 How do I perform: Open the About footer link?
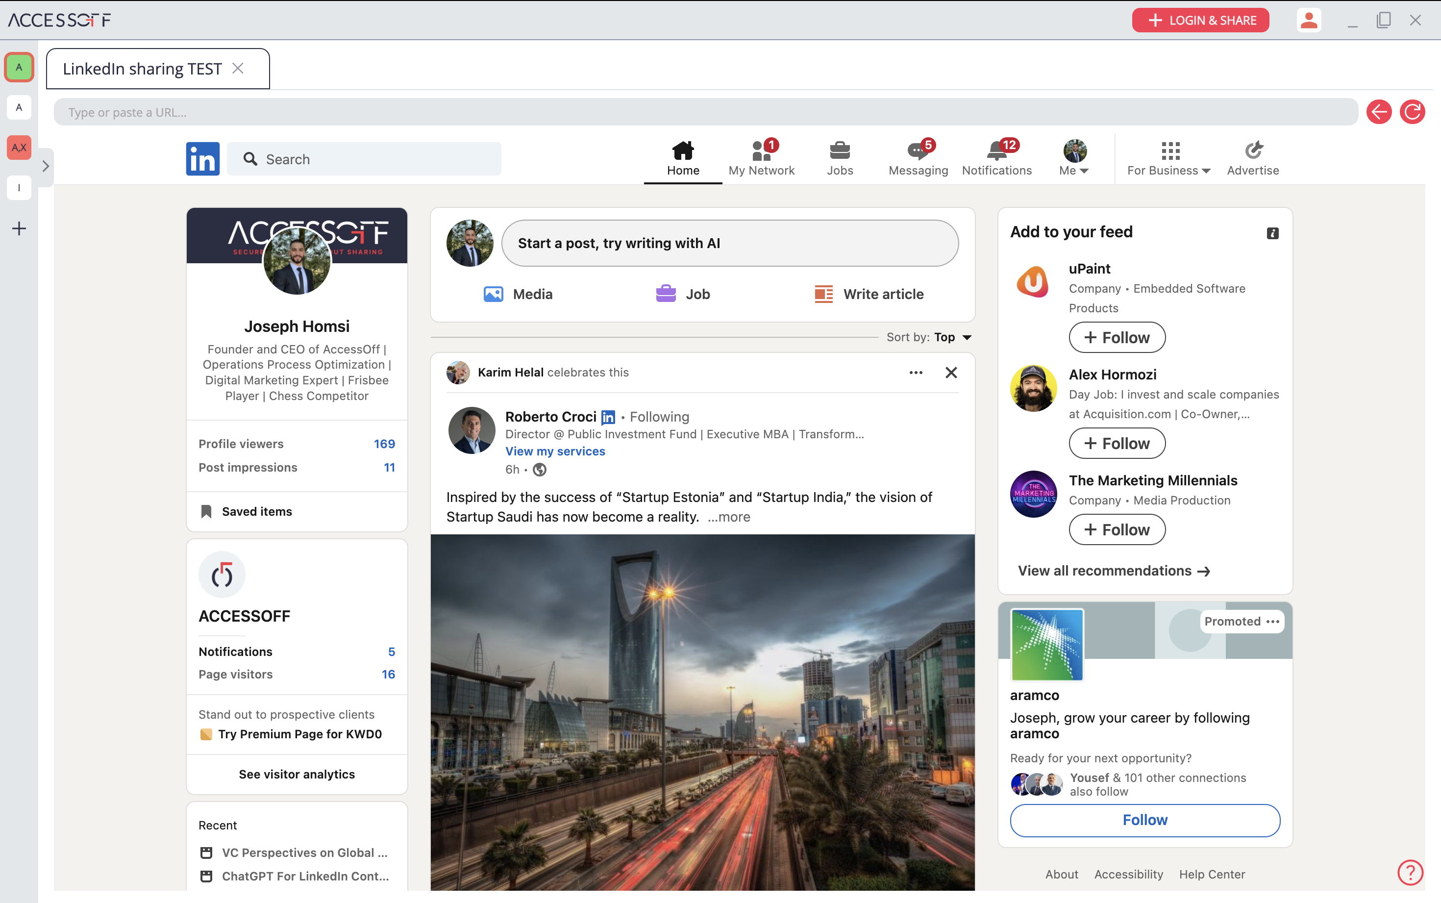pos(1061,875)
